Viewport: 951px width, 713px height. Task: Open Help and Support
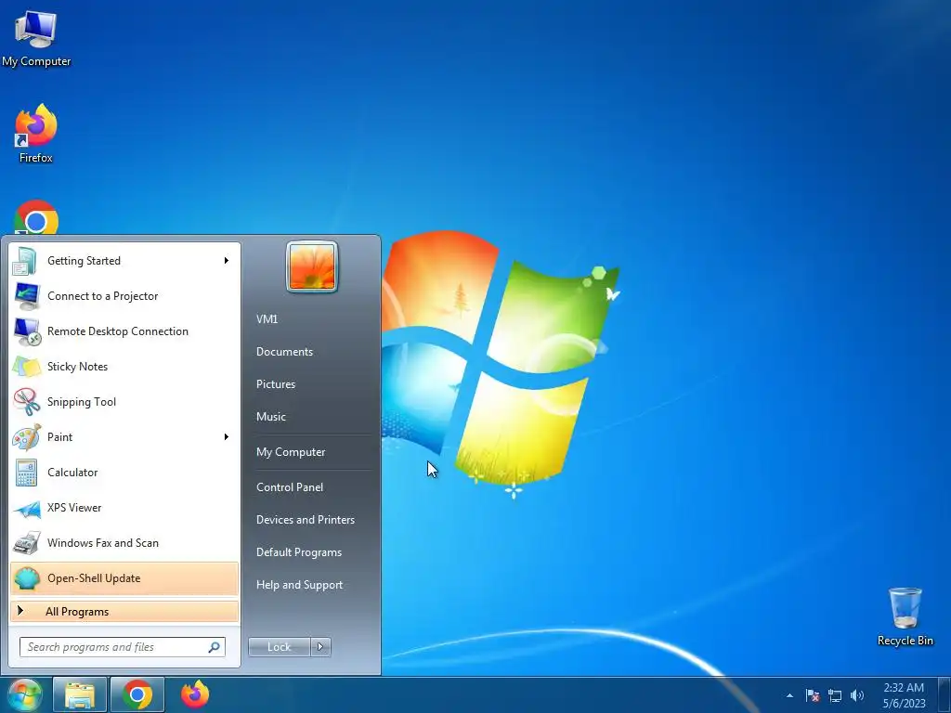(300, 585)
